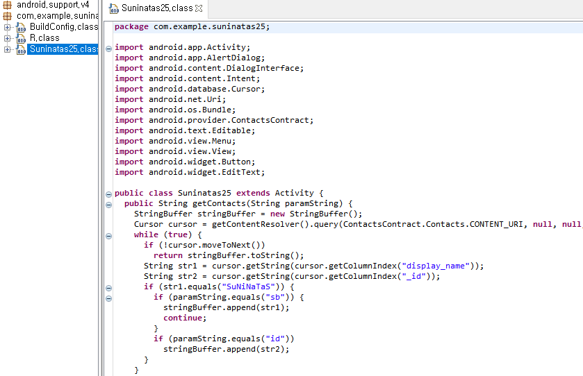583x376 pixels.
Task: Click the "id" string literal
Action: pyautogui.click(x=274, y=339)
